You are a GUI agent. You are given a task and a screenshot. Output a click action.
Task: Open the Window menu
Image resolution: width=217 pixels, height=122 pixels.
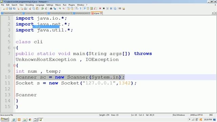80,5
